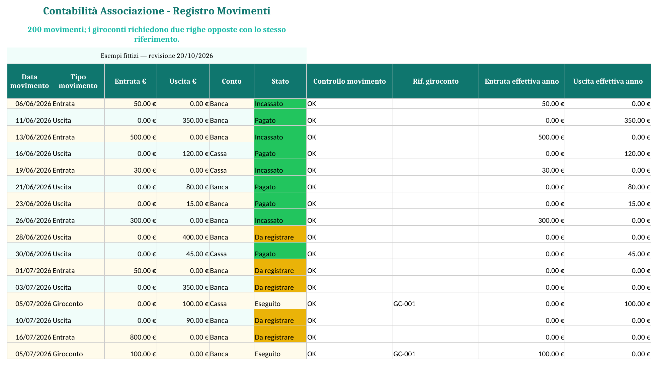Viewport: 658px width, 366px height.
Task: Click 'OK' control cell on 06/06/2026 row
Action: (349, 104)
